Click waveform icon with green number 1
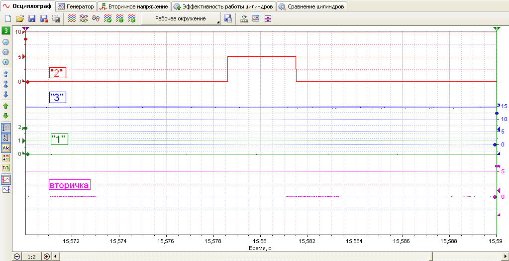This screenshot has width=509, height=261. (119, 18)
